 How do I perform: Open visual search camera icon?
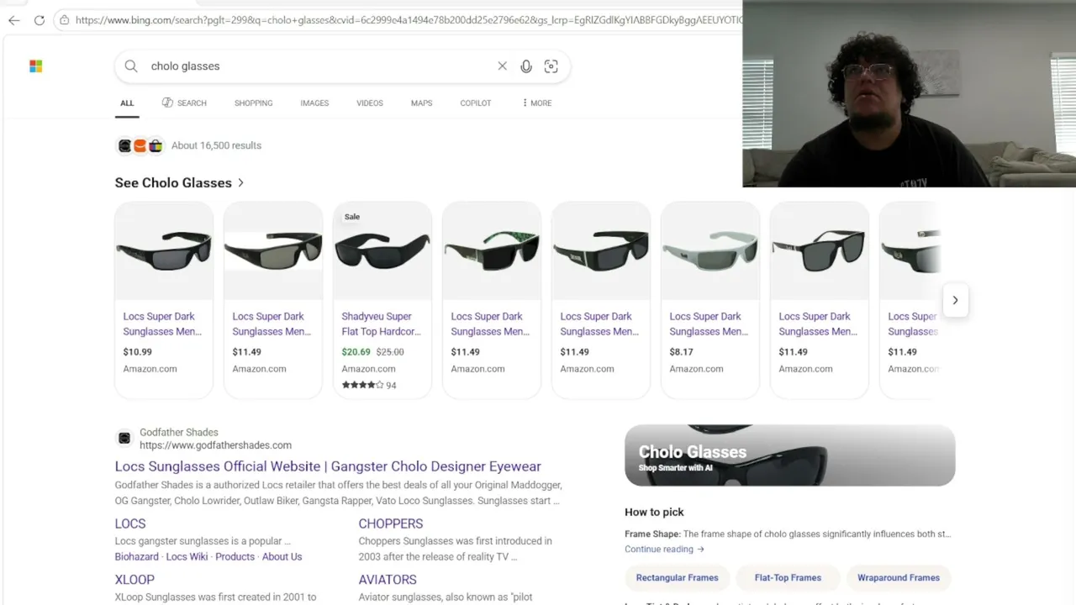[x=551, y=66]
